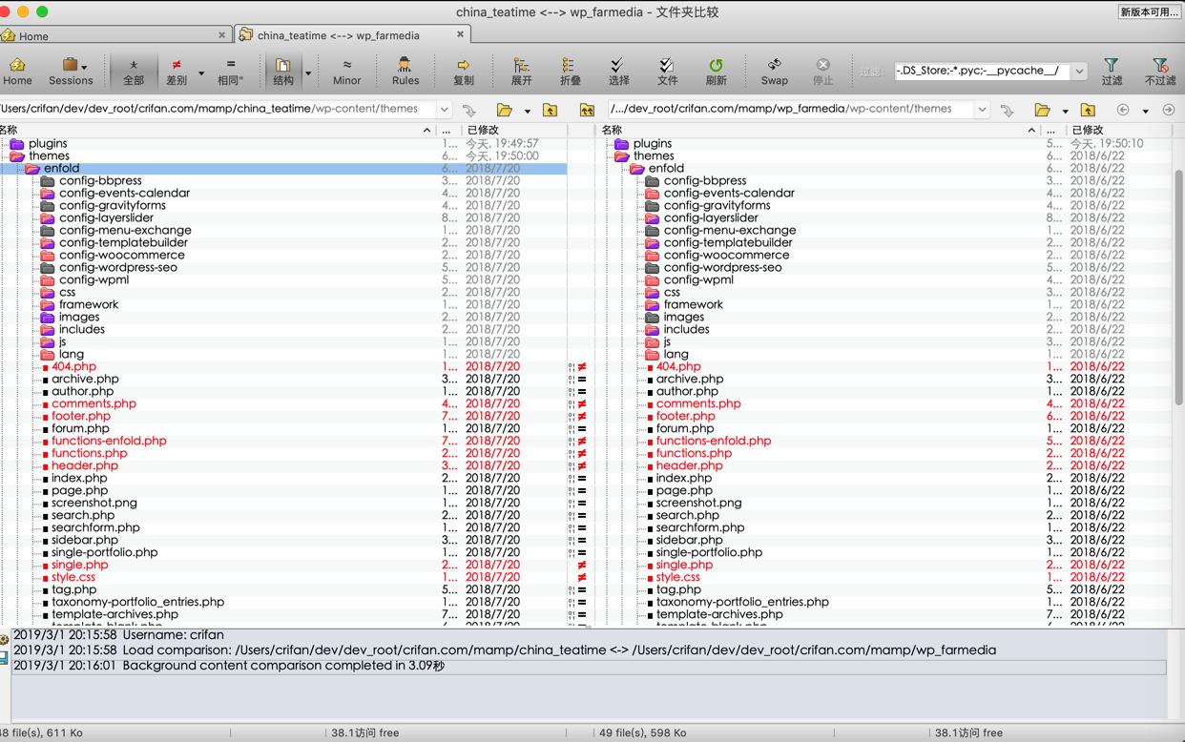The image size is (1185, 742).
Task: Open the Home toolbar button
Action: 17,71
